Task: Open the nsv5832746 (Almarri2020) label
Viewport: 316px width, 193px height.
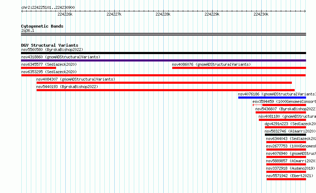Action: point(290,131)
